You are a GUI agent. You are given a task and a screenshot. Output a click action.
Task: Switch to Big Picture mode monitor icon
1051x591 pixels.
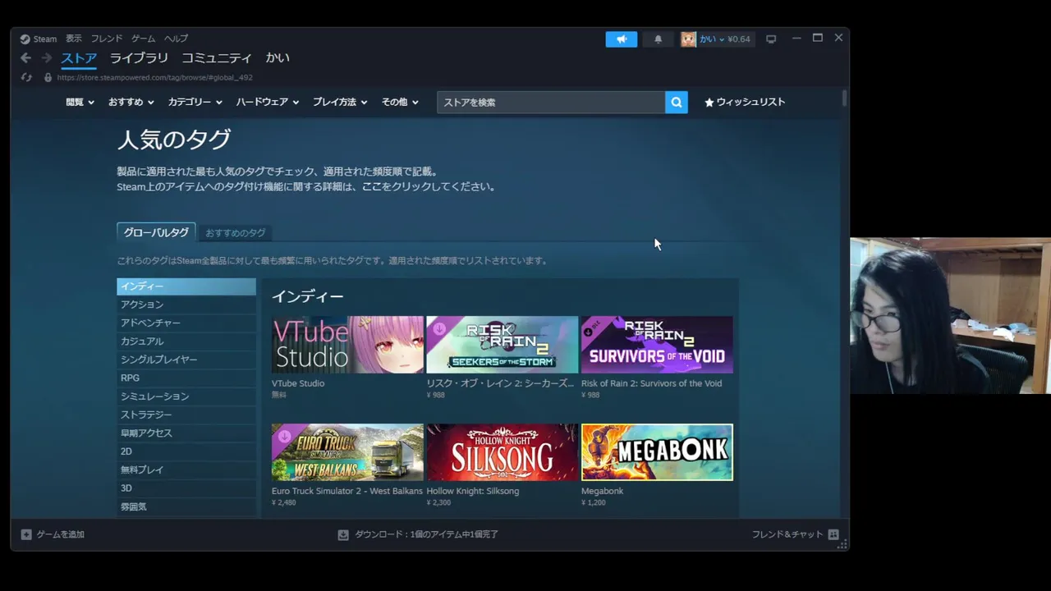[x=771, y=39]
